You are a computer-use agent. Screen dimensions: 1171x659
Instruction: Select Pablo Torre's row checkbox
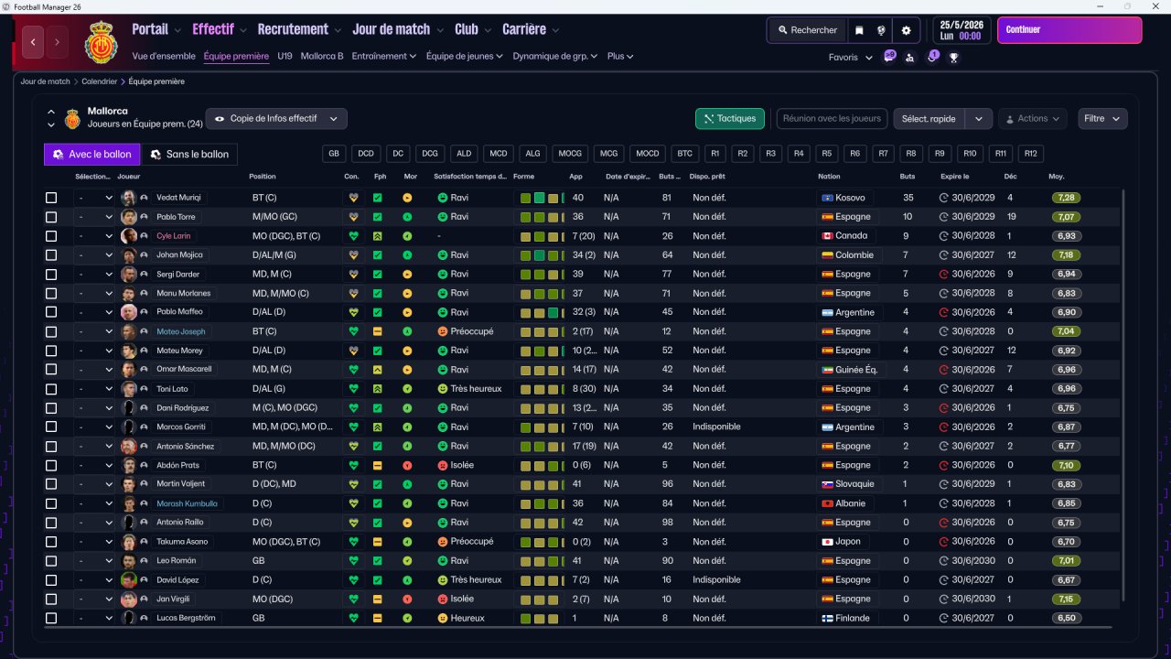[51, 217]
